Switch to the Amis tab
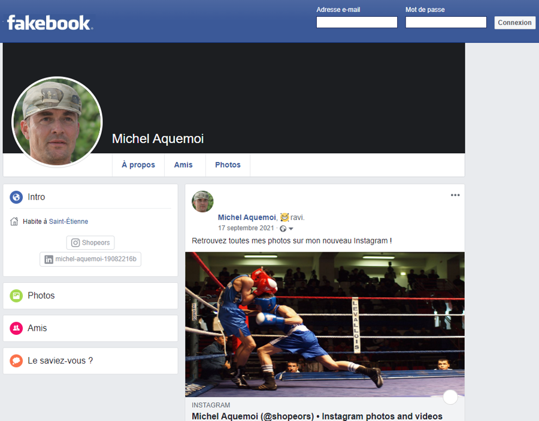 coord(183,165)
